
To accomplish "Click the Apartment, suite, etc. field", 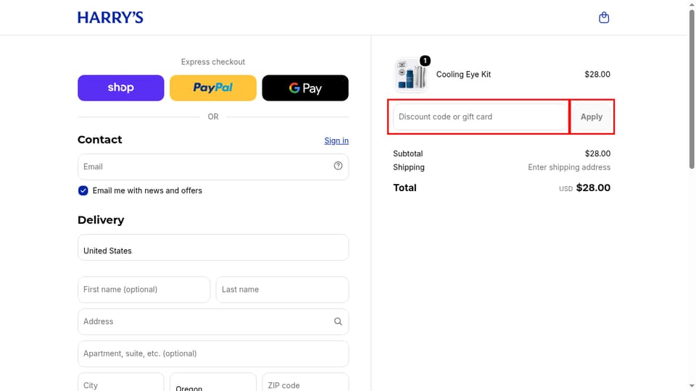I will point(213,354).
